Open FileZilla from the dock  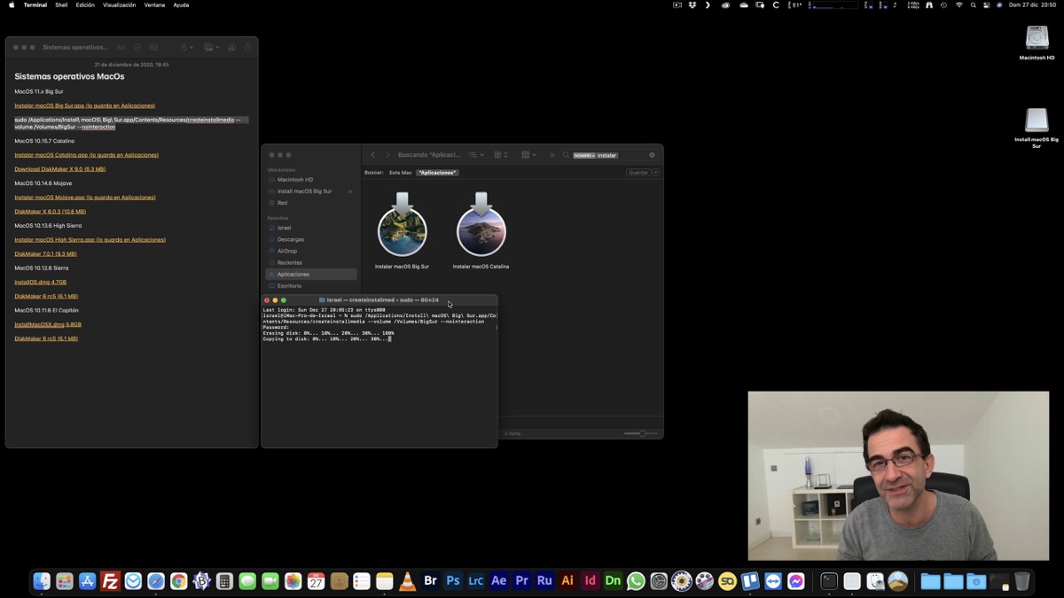tap(110, 581)
